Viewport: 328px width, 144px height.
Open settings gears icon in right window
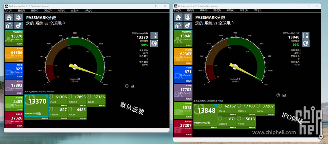point(188,25)
